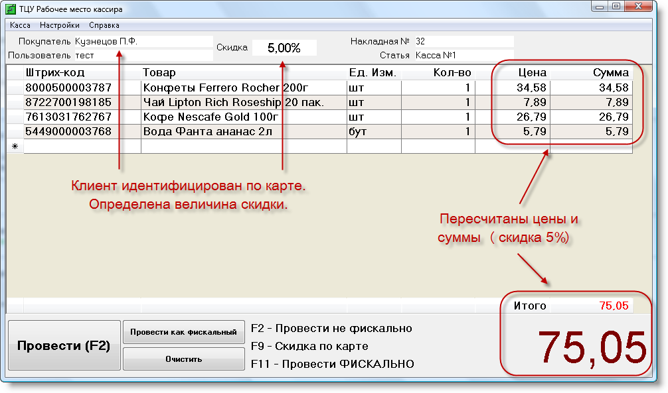Click the price cell 26,79

pyautogui.click(x=513, y=117)
